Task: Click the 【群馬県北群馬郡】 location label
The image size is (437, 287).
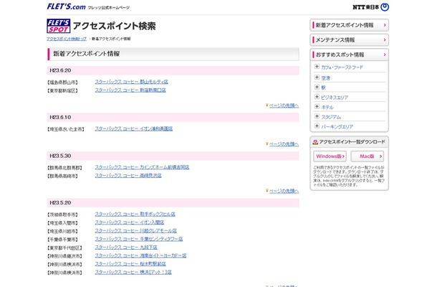Action: tap(64, 168)
